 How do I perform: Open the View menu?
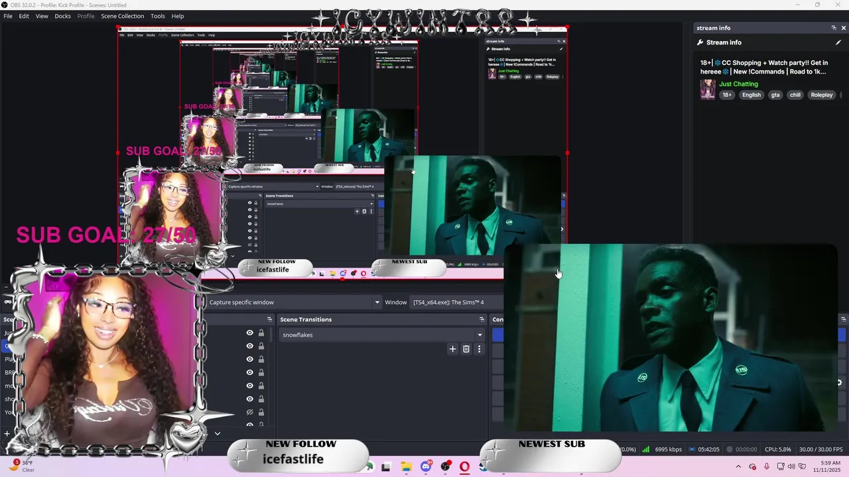(42, 16)
